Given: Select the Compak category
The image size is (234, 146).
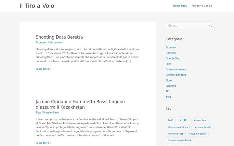Looking at the screenshot, I should pyautogui.click(x=171, y=53).
